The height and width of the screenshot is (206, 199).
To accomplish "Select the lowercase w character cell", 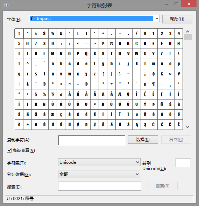I will (x=70, y=74).
